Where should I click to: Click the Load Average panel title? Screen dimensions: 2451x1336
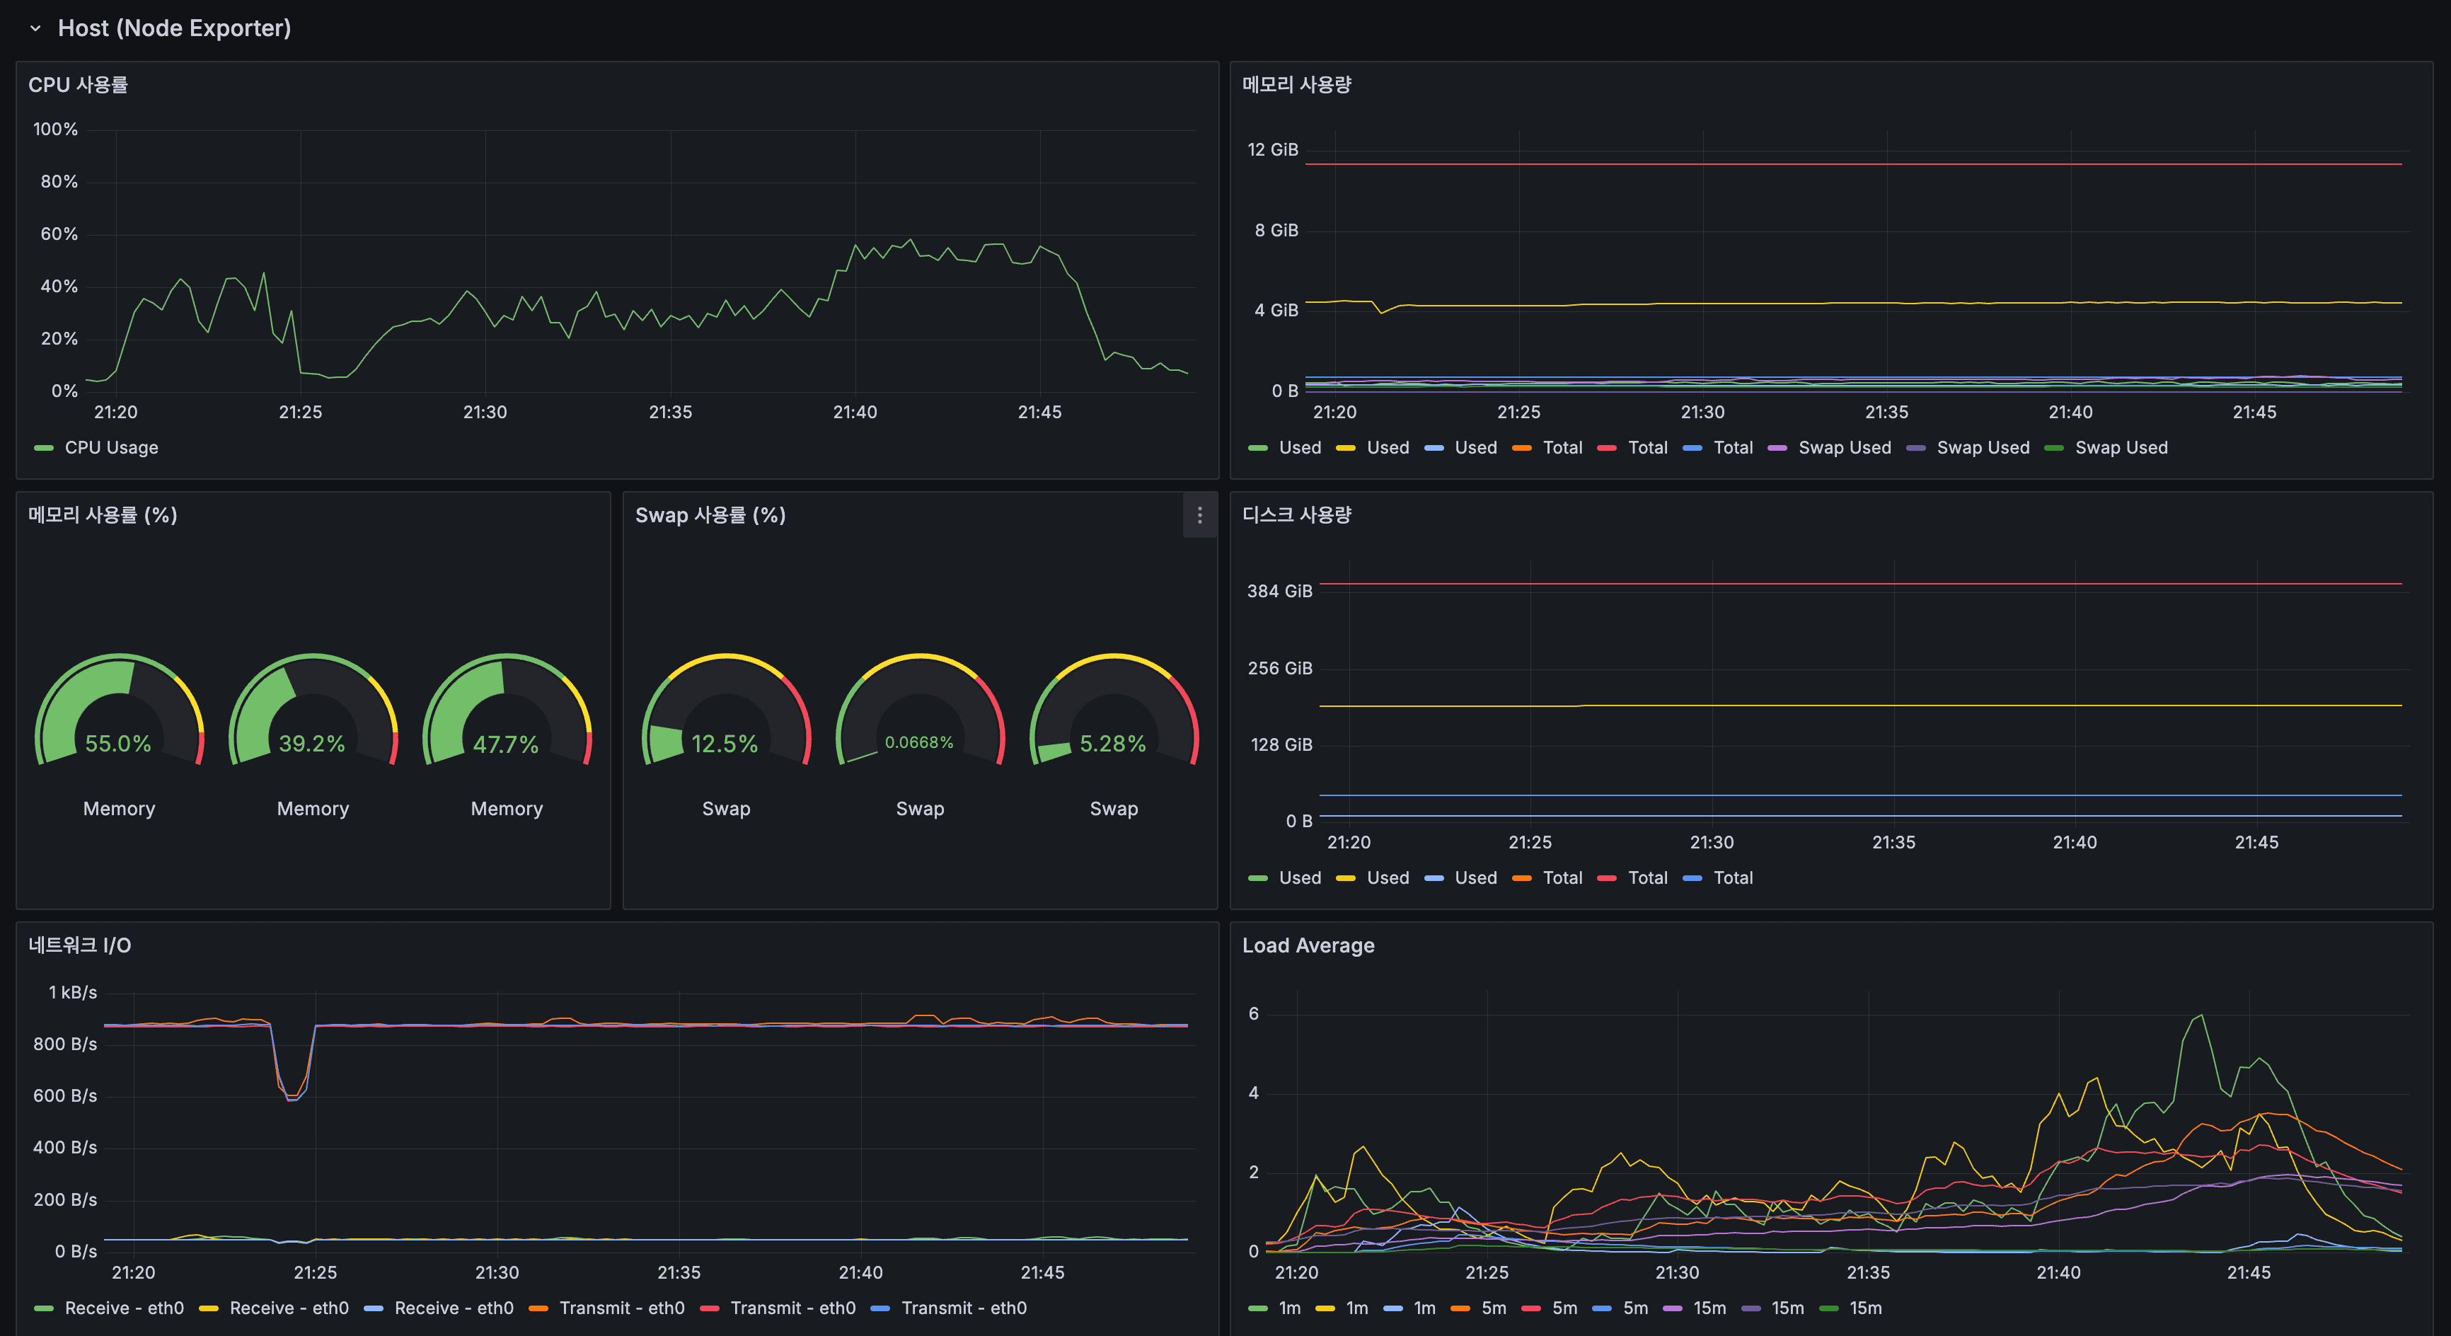pos(1308,945)
